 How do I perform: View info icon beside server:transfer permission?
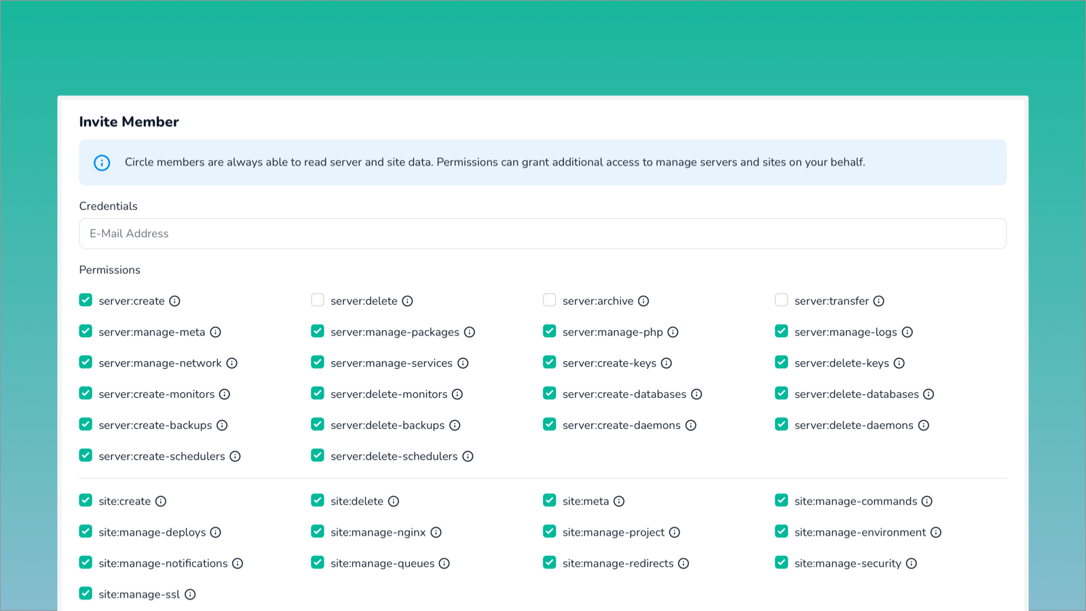[x=880, y=301]
